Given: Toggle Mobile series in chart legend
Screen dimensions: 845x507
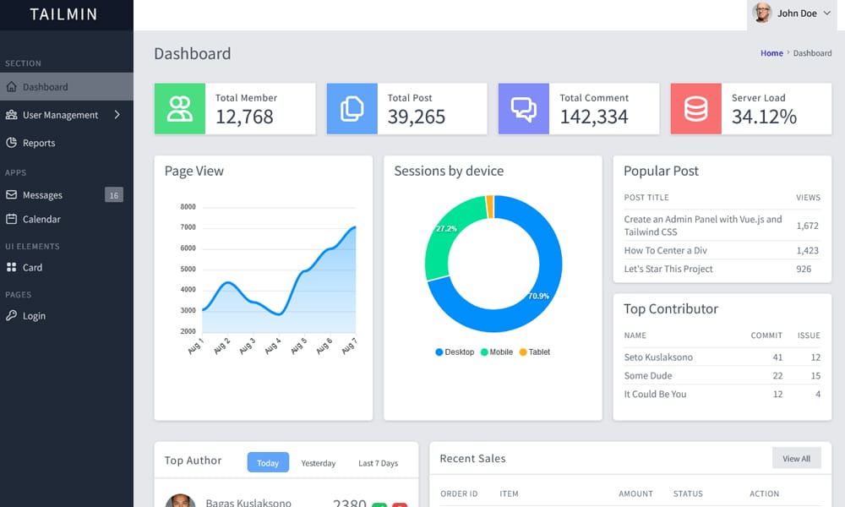Looking at the screenshot, I should click(x=496, y=352).
